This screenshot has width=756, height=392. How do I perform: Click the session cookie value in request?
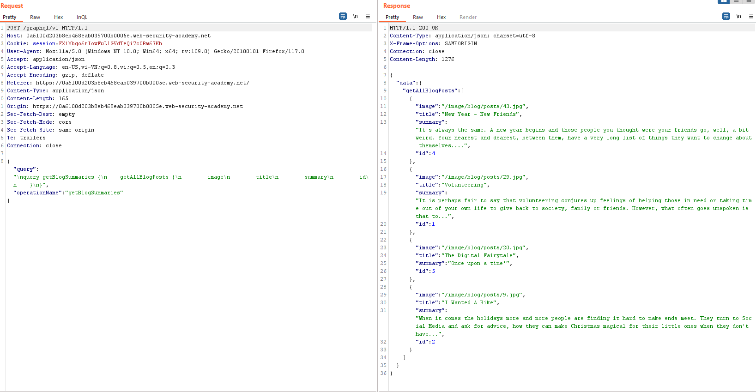pos(110,43)
